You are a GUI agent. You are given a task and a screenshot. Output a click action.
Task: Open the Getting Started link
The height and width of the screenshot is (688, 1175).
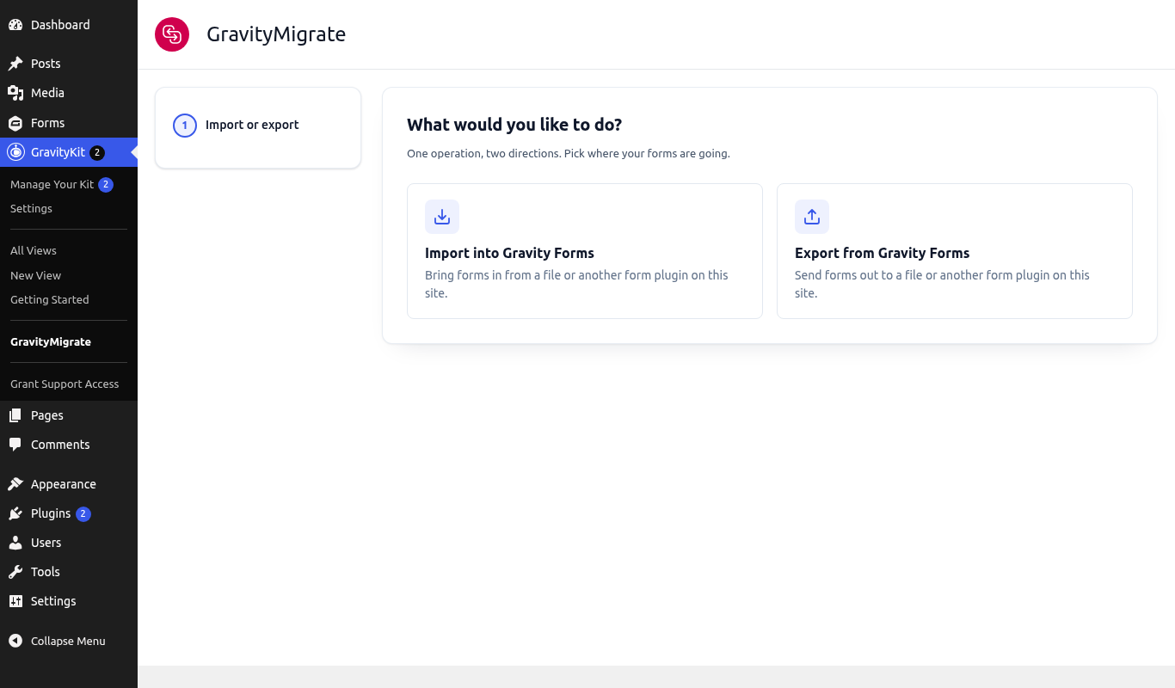point(69,299)
